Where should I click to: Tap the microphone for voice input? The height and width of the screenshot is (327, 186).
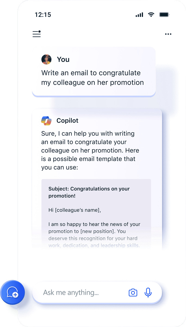coord(148,292)
